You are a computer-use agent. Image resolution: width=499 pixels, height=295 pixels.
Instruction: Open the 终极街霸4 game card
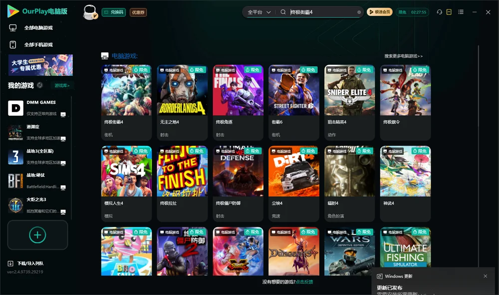126,102
